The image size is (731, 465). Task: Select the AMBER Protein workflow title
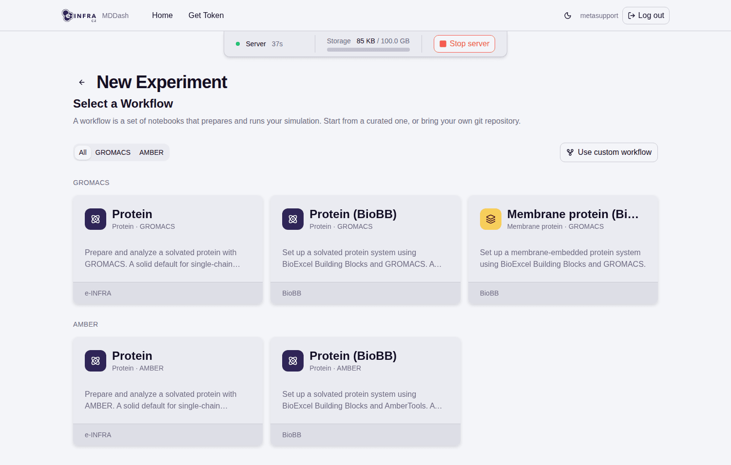click(132, 356)
